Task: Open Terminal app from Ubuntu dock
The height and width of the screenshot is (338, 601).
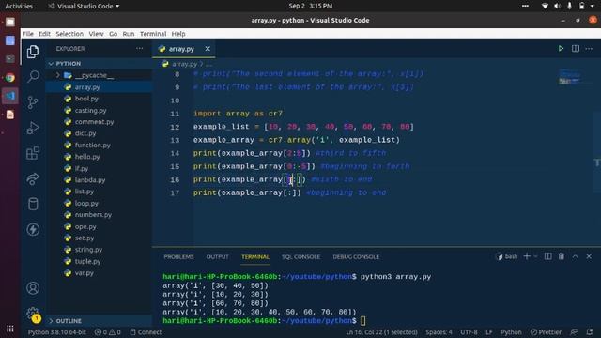Action: [10, 58]
